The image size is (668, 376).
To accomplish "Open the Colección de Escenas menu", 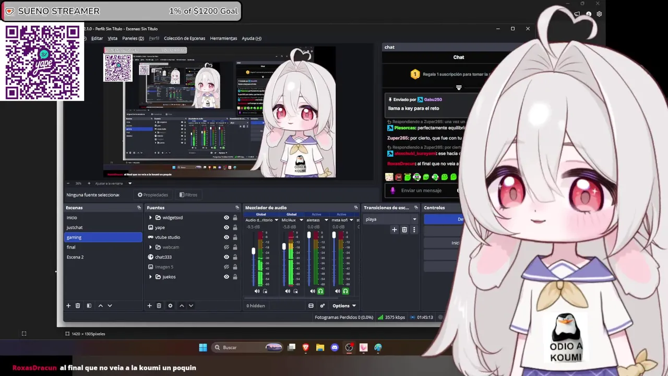I will (x=184, y=38).
